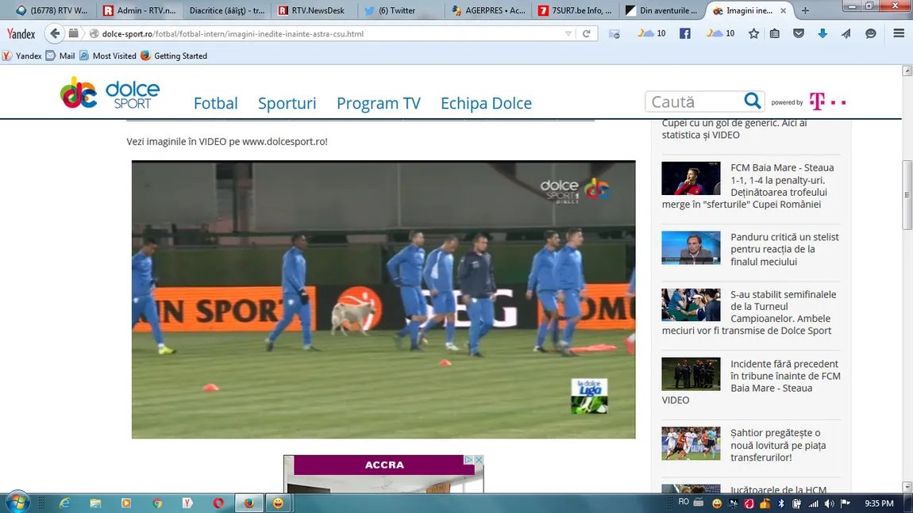Click the search magnifier icon on site
Image resolution: width=913 pixels, height=513 pixels.
pos(752,101)
